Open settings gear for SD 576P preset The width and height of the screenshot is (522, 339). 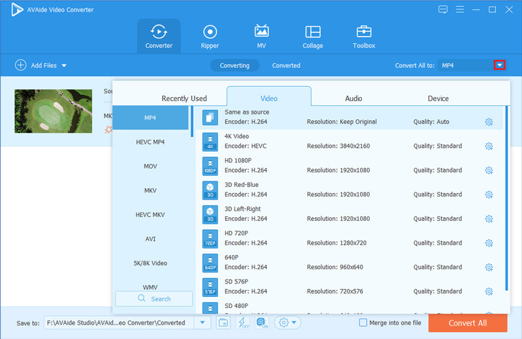click(x=489, y=291)
